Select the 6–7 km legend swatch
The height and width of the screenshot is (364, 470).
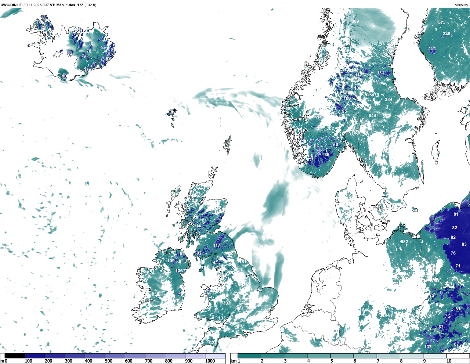pos(365,356)
